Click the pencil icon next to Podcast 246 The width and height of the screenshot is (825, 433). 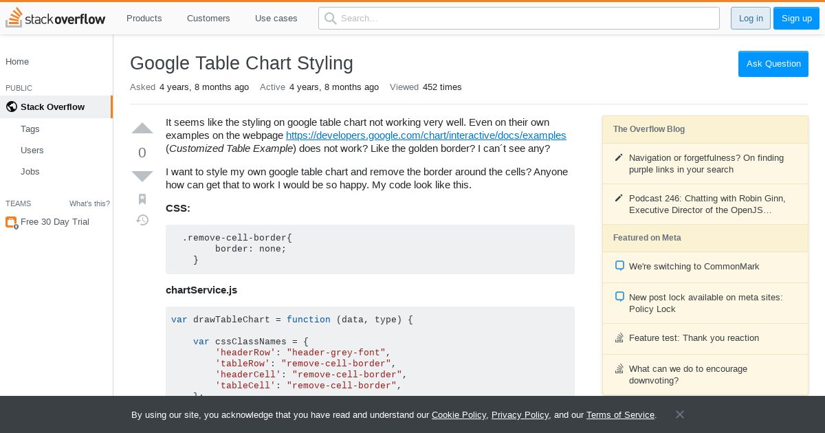619,199
